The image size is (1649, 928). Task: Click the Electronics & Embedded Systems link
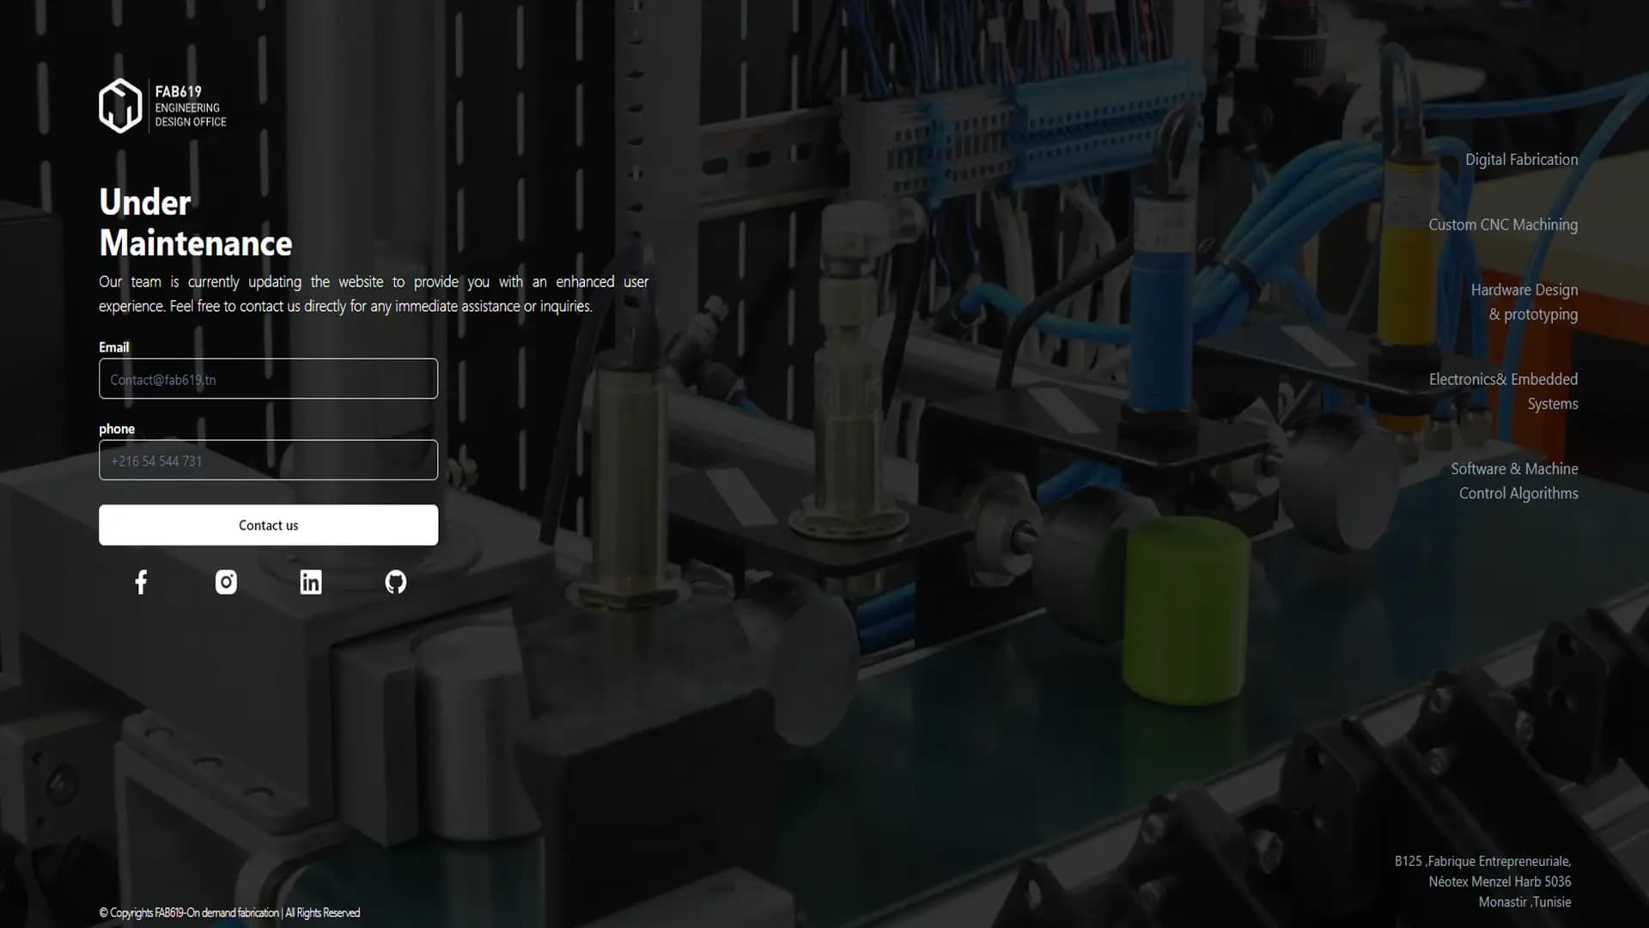(1503, 391)
